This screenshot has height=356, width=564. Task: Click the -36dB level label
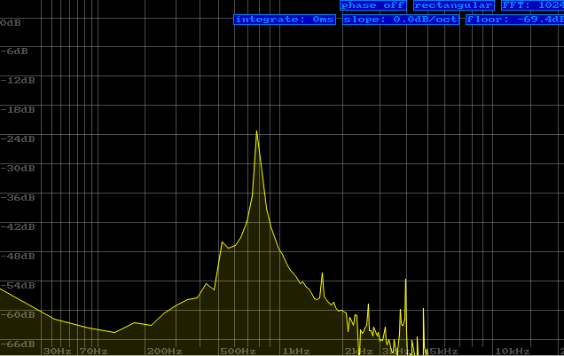tap(18, 198)
